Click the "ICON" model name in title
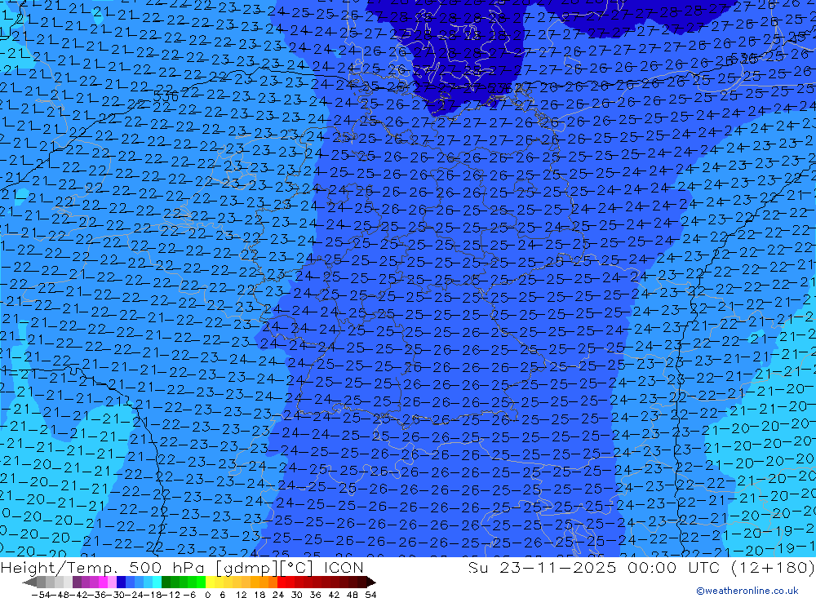Image resolution: width=816 pixels, height=598 pixels. tap(344, 567)
